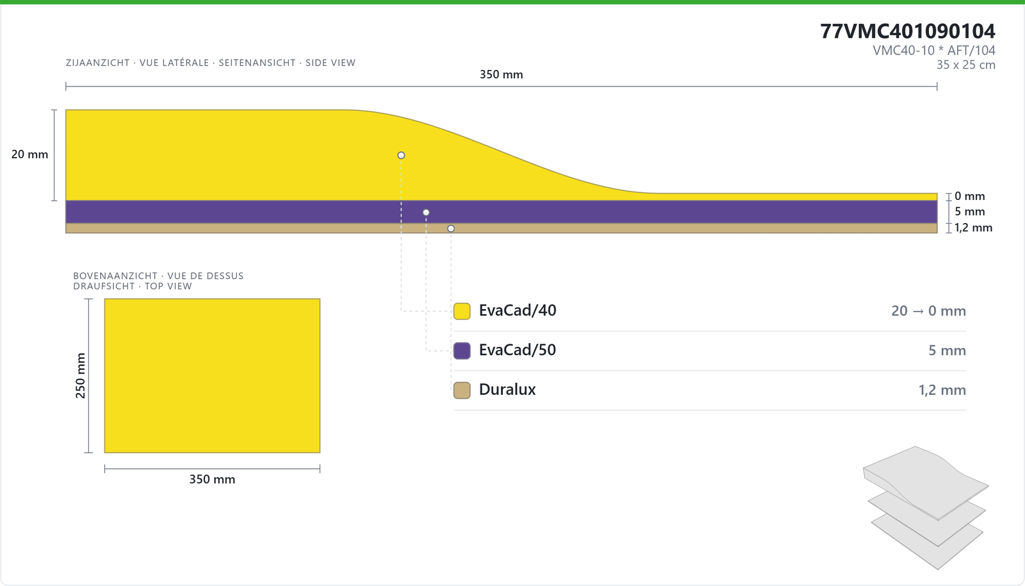1025x586 pixels.
Task: Click the 0 mm label beside side view
Action: 970,196
